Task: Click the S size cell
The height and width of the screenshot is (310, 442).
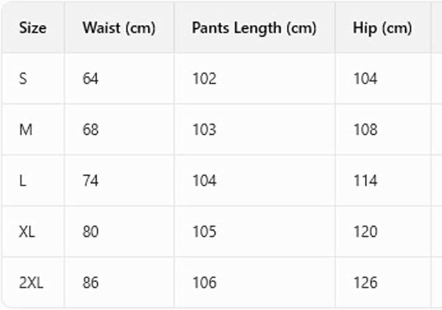Action: point(23,79)
